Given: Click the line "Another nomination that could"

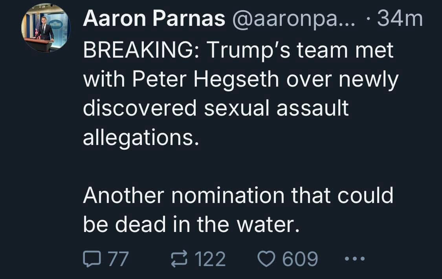Looking at the screenshot, I should point(238,196).
